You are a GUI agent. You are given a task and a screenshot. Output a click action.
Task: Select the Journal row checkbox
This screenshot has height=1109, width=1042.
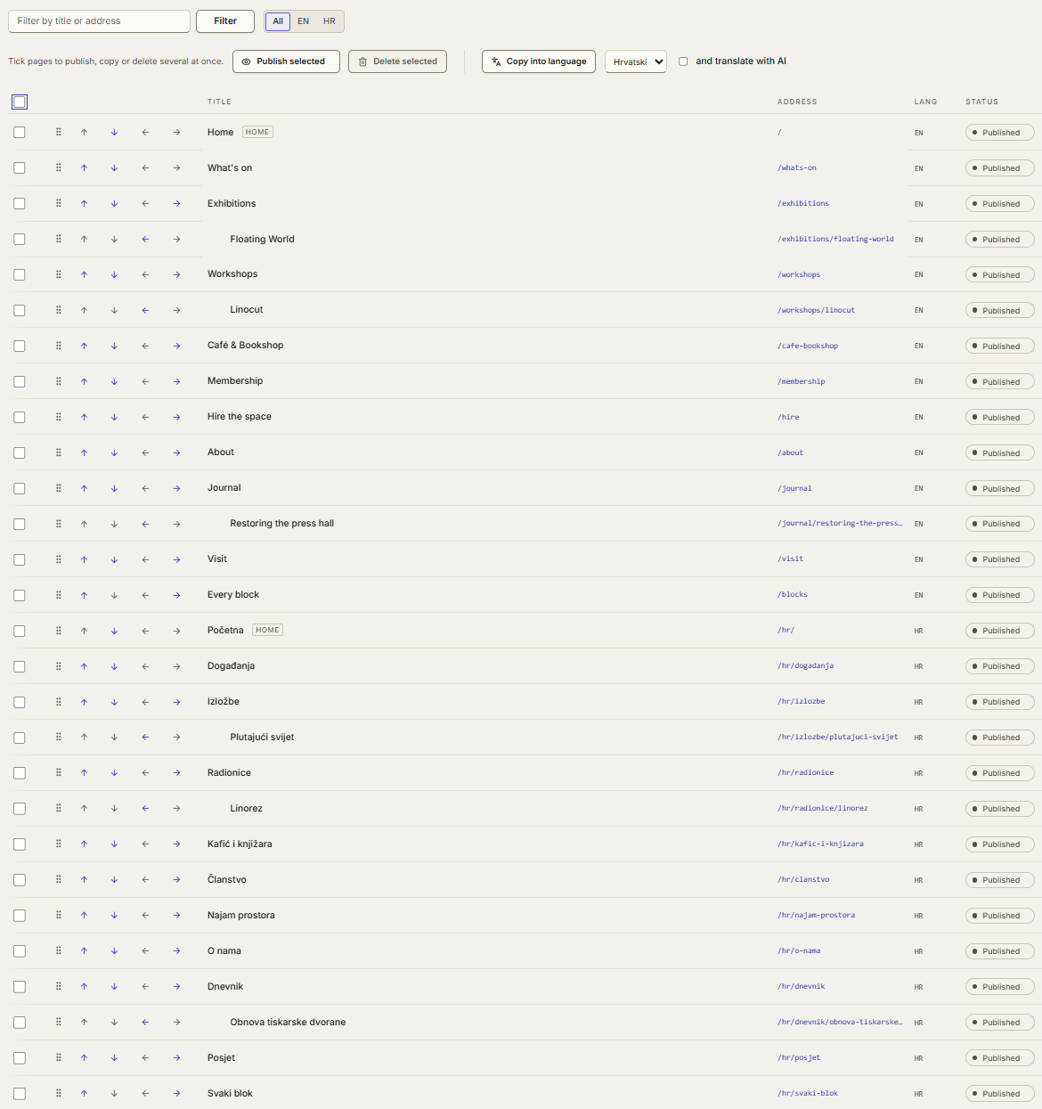click(x=20, y=488)
